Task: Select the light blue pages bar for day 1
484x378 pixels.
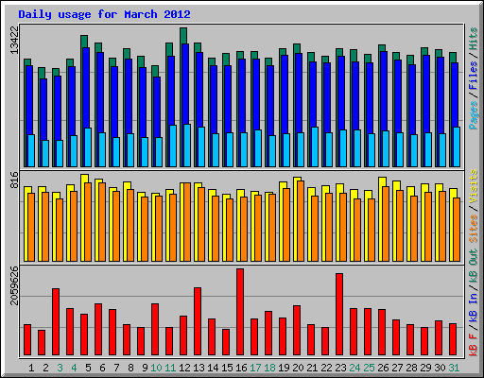Action: (31, 151)
